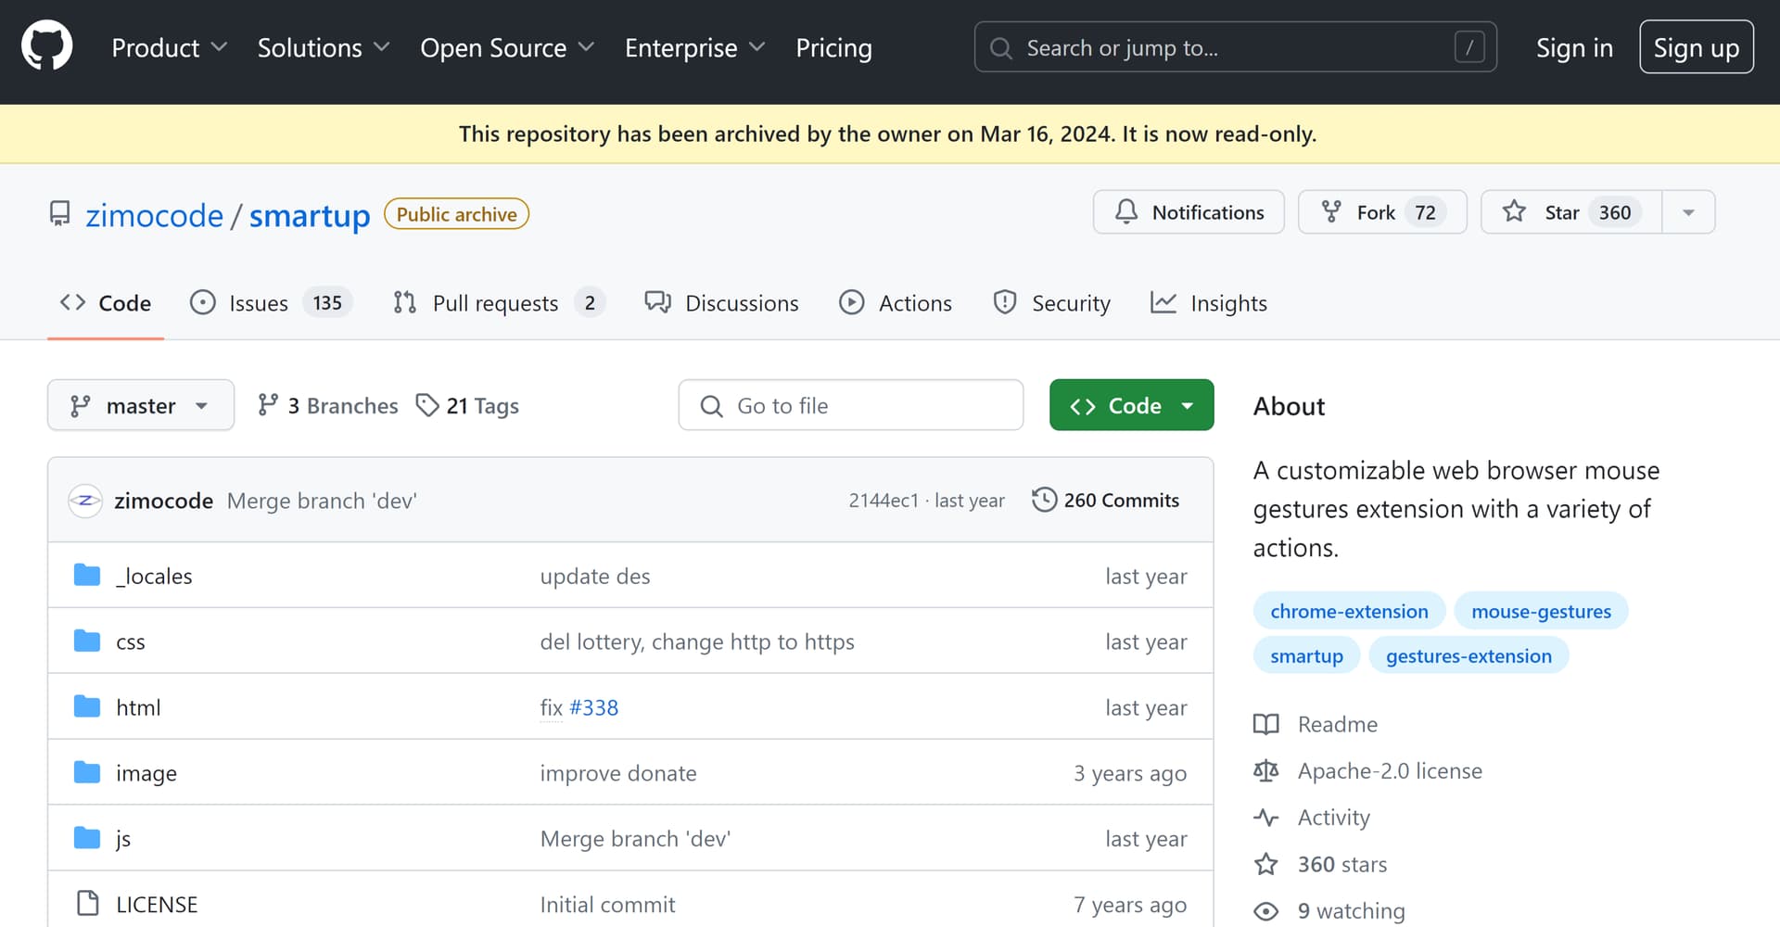Click the tags icon showing 21 Tags

click(427, 405)
